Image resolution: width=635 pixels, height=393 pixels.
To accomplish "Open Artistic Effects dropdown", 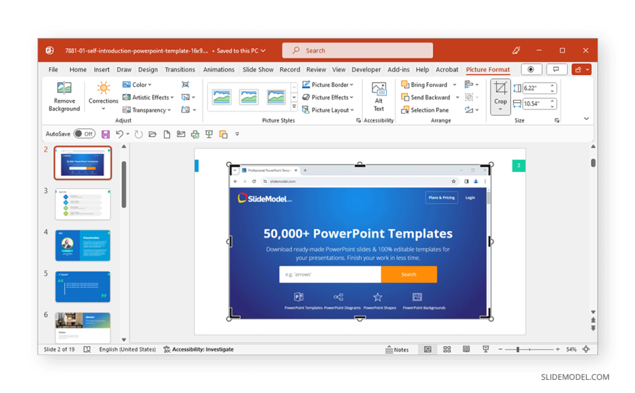I will [x=148, y=98].
